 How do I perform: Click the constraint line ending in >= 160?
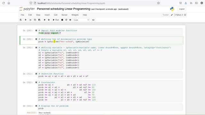point(67,97)
